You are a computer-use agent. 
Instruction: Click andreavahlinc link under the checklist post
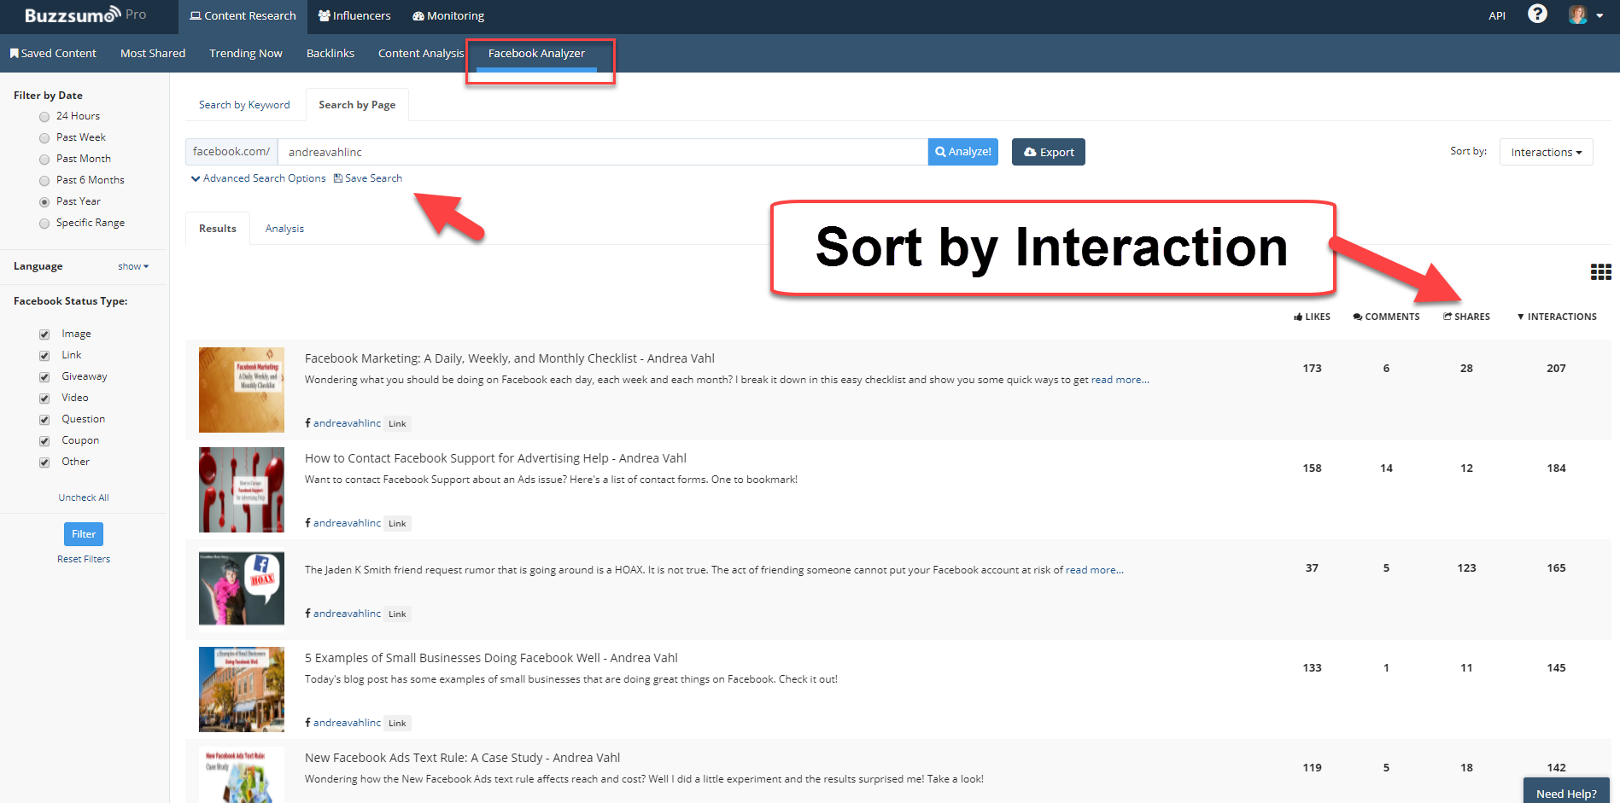(347, 423)
